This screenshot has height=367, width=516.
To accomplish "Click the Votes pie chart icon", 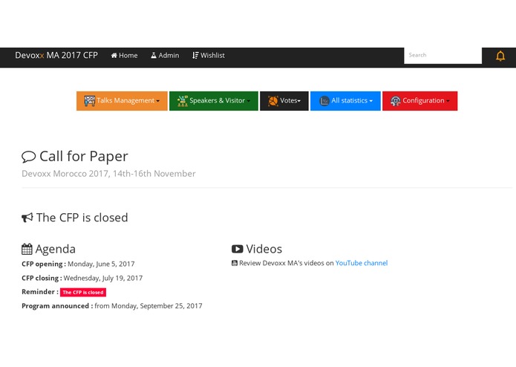I will (273, 101).
